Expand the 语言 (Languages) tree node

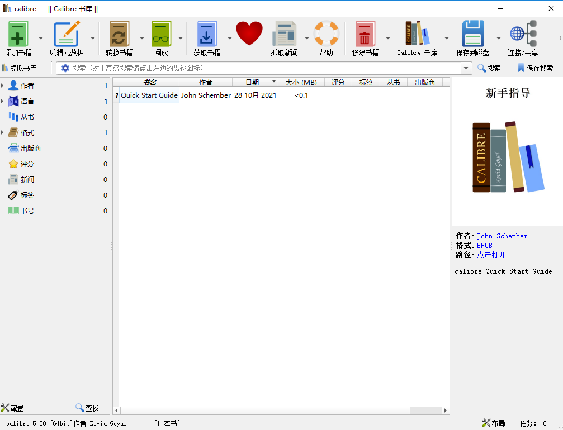coord(2,101)
